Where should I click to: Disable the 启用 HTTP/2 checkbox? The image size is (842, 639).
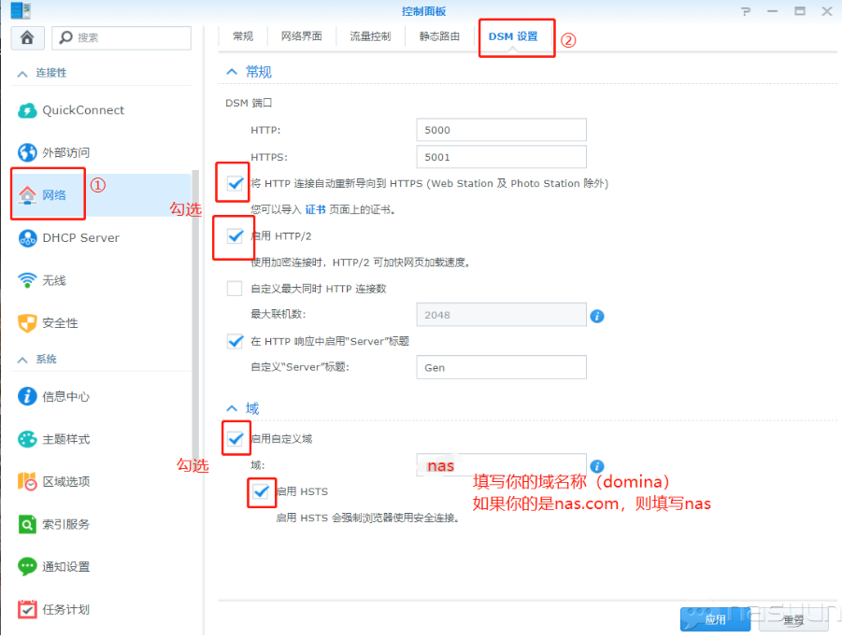[235, 236]
